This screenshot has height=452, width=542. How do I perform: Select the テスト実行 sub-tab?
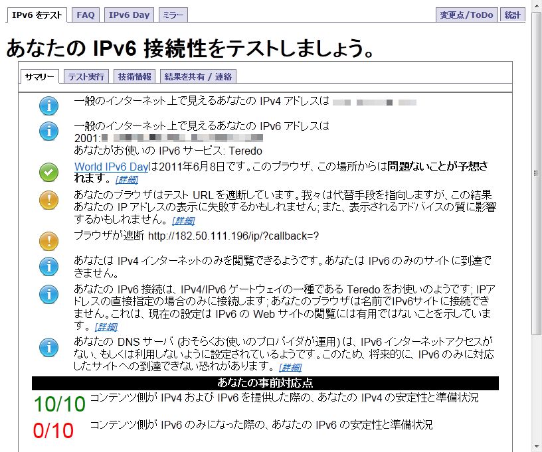pos(86,76)
